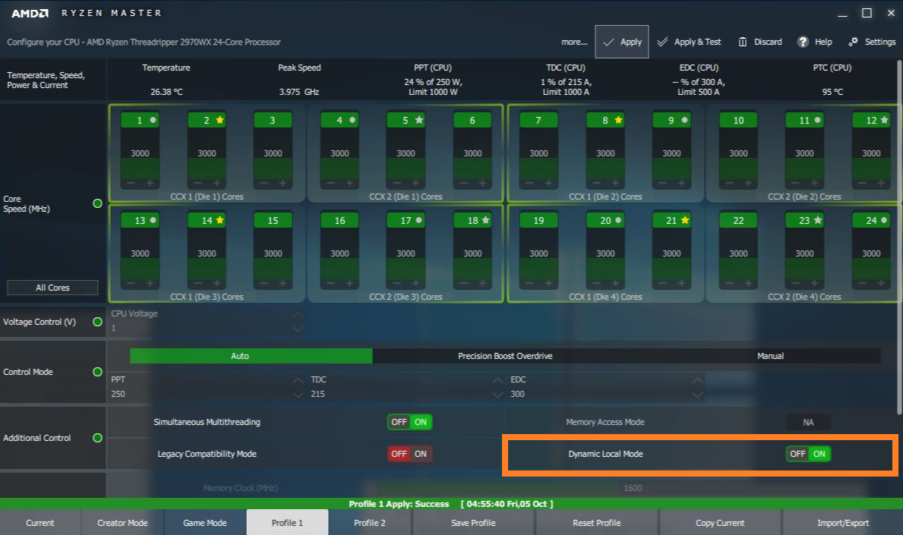Click the gold star on core 21

pos(684,220)
